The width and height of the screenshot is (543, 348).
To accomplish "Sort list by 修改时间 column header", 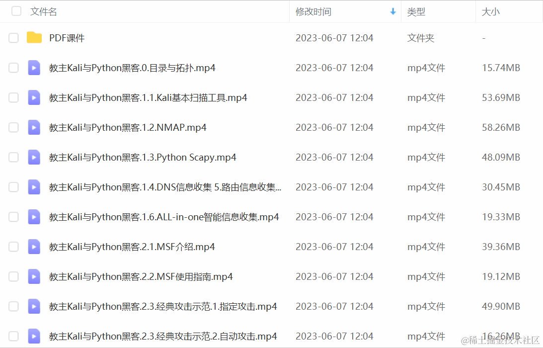I will click(x=313, y=12).
